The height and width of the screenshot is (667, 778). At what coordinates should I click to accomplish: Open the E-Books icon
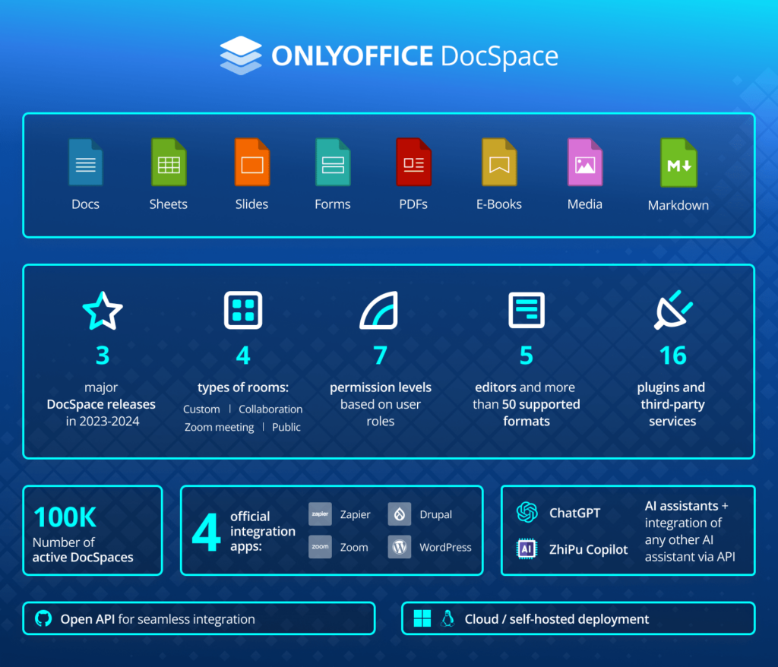point(498,162)
